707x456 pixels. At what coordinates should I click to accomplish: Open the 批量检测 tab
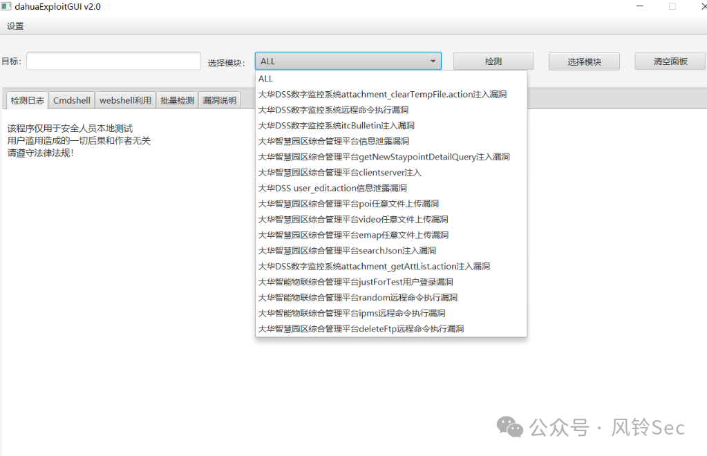click(177, 100)
